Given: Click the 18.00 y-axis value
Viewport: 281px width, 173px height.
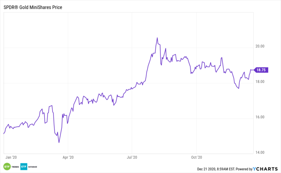Looking at the screenshot, I should [260, 82].
